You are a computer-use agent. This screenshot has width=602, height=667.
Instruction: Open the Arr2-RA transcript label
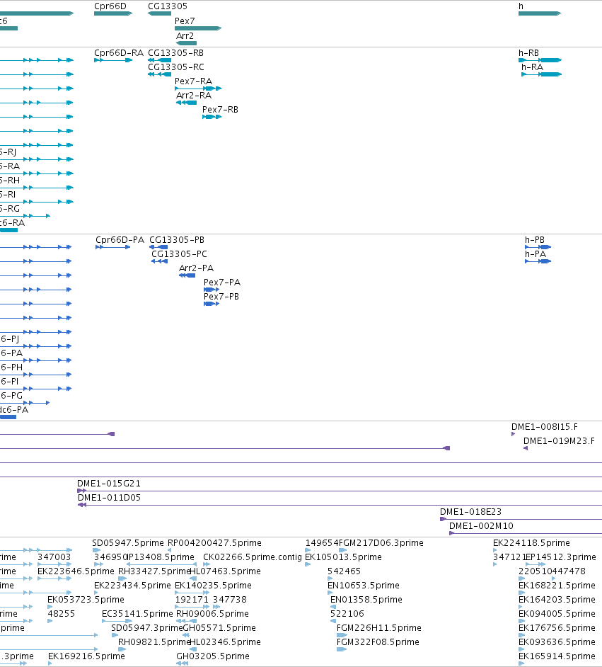point(194,95)
